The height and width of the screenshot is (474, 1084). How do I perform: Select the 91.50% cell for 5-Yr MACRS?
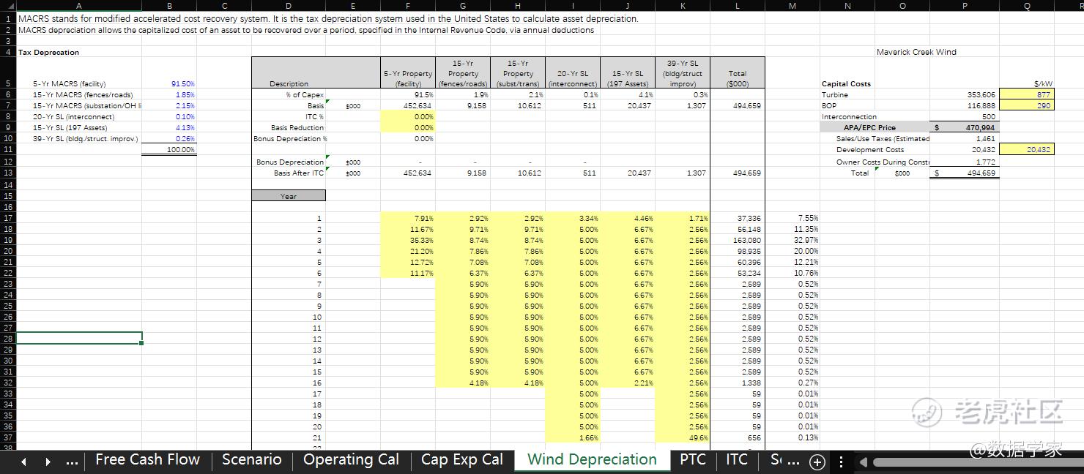pos(170,83)
